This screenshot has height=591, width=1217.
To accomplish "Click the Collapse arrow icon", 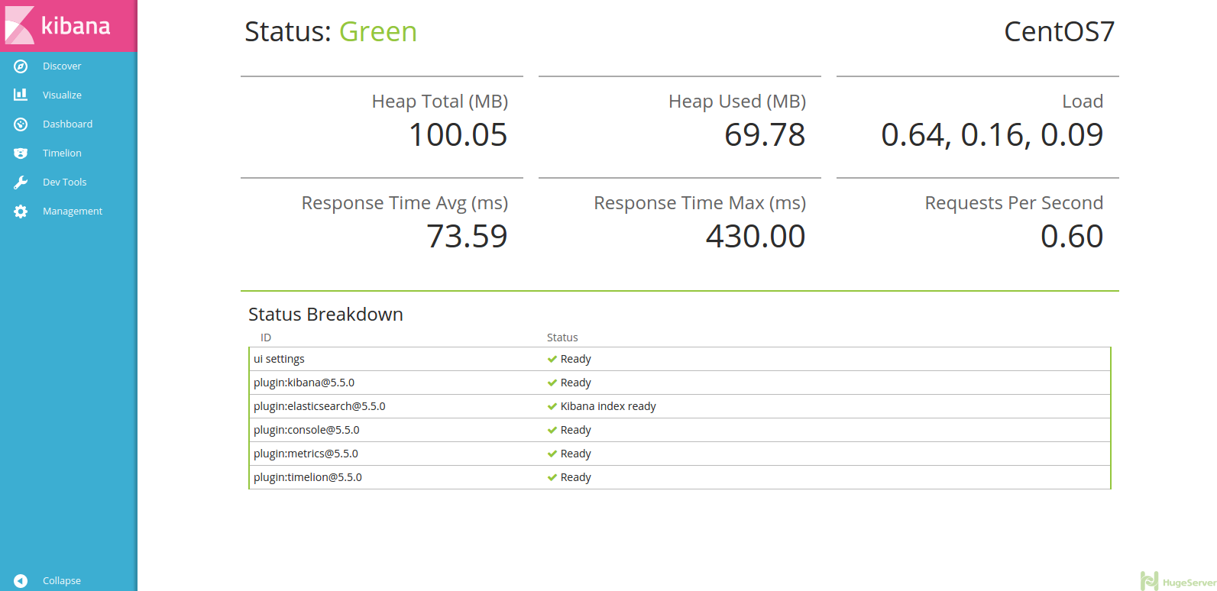I will pyautogui.click(x=21, y=581).
